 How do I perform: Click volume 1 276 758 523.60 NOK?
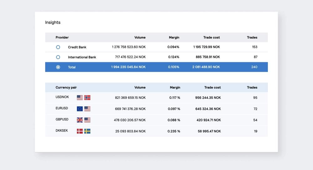click(x=129, y=47)
